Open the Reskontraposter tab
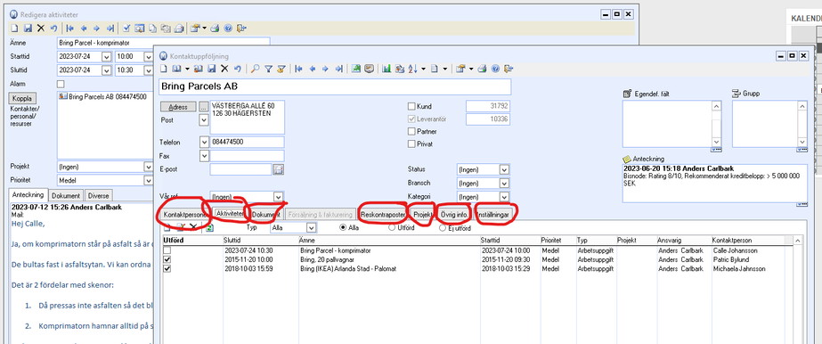 tap(383, 215)
